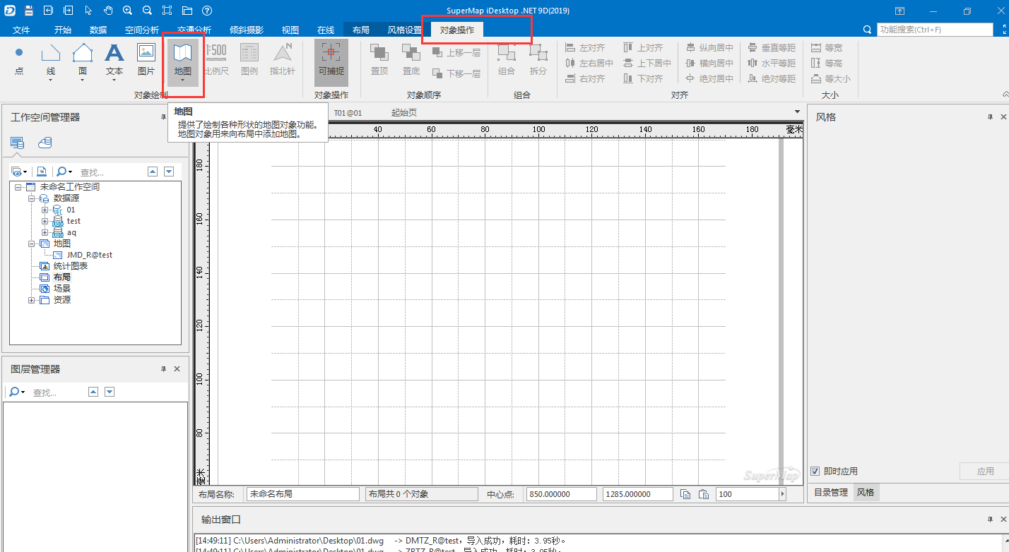Click the 上对齐 align top button

pyautogui.click(x=644, y=47)
